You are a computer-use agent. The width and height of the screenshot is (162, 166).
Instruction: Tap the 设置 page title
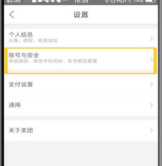81,15
